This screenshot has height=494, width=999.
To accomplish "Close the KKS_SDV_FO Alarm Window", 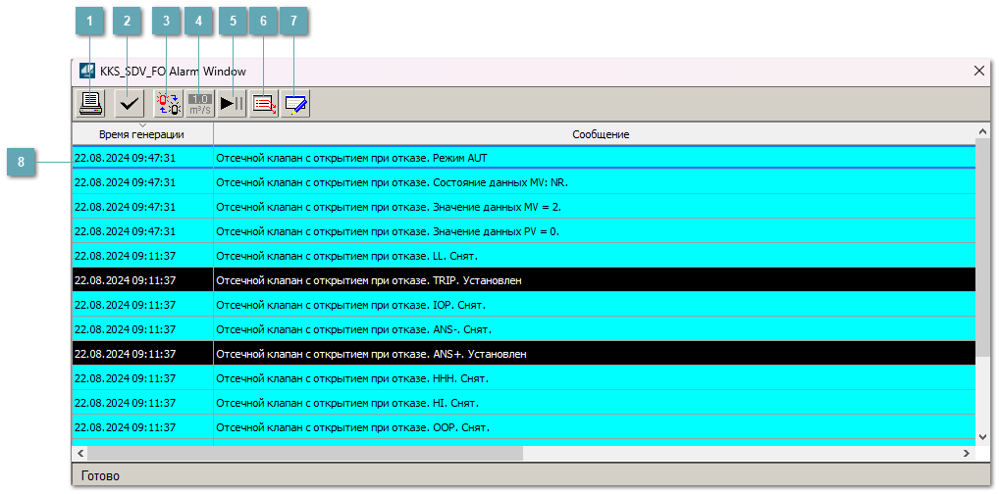I will (978, 72).
